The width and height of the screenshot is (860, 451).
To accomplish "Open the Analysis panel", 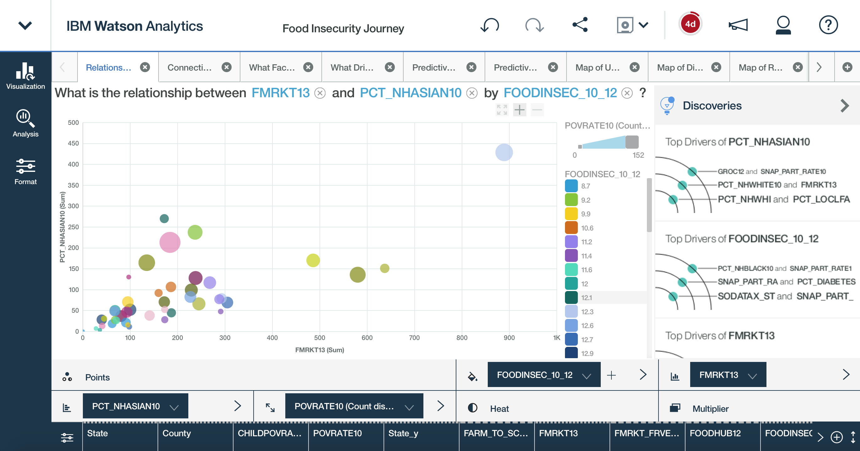I will [x=25, y=123].
